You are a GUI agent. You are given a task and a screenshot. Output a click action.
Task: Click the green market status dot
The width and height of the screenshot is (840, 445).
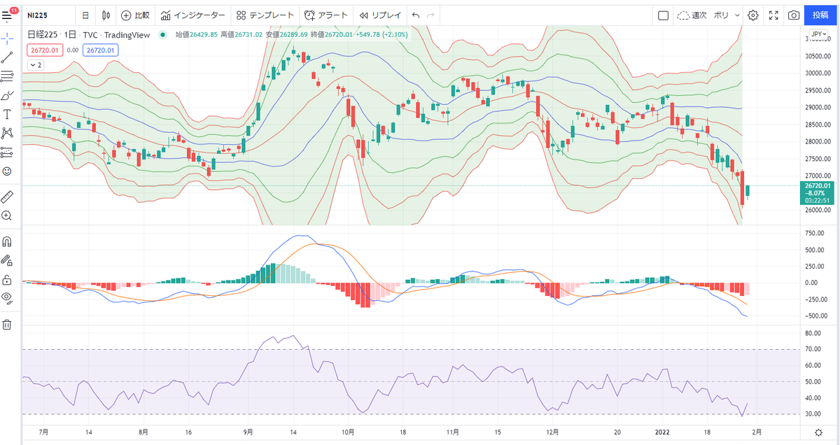click(163, 34)
